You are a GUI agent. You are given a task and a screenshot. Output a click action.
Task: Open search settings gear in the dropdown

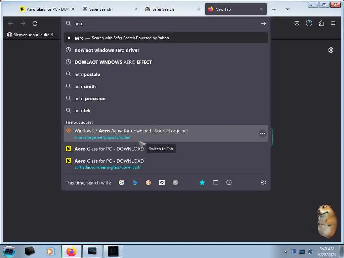pos(263,182)
